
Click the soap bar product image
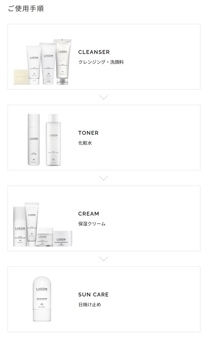(x=21, y=77)
